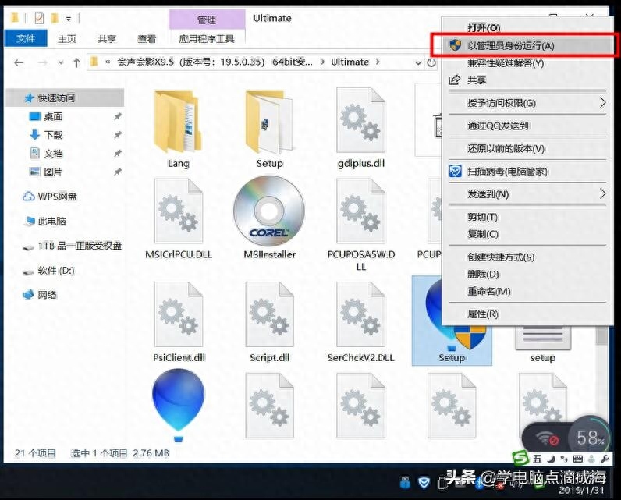The height and width of the screenshot is (500, 621).
Task: Select the blue balloon icon in bottom row
Action: pyautogui.click(x=178, y=405)
